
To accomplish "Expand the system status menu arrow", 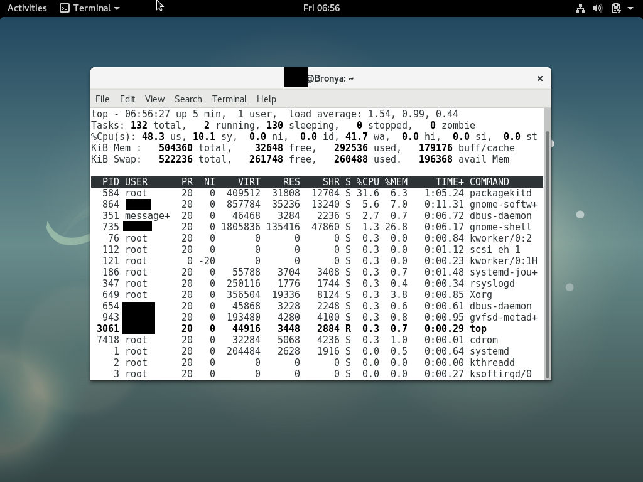I will 629,8.
